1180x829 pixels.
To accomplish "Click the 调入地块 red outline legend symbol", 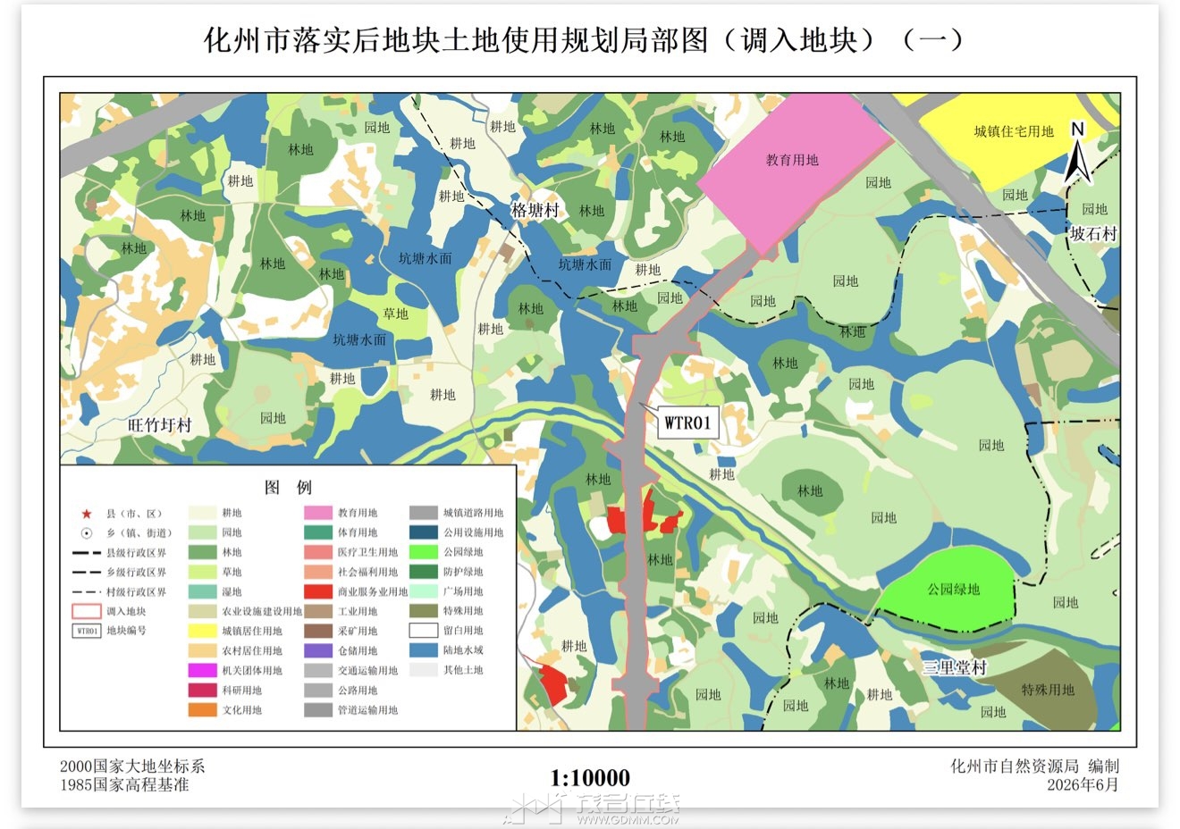I will 87,611.
